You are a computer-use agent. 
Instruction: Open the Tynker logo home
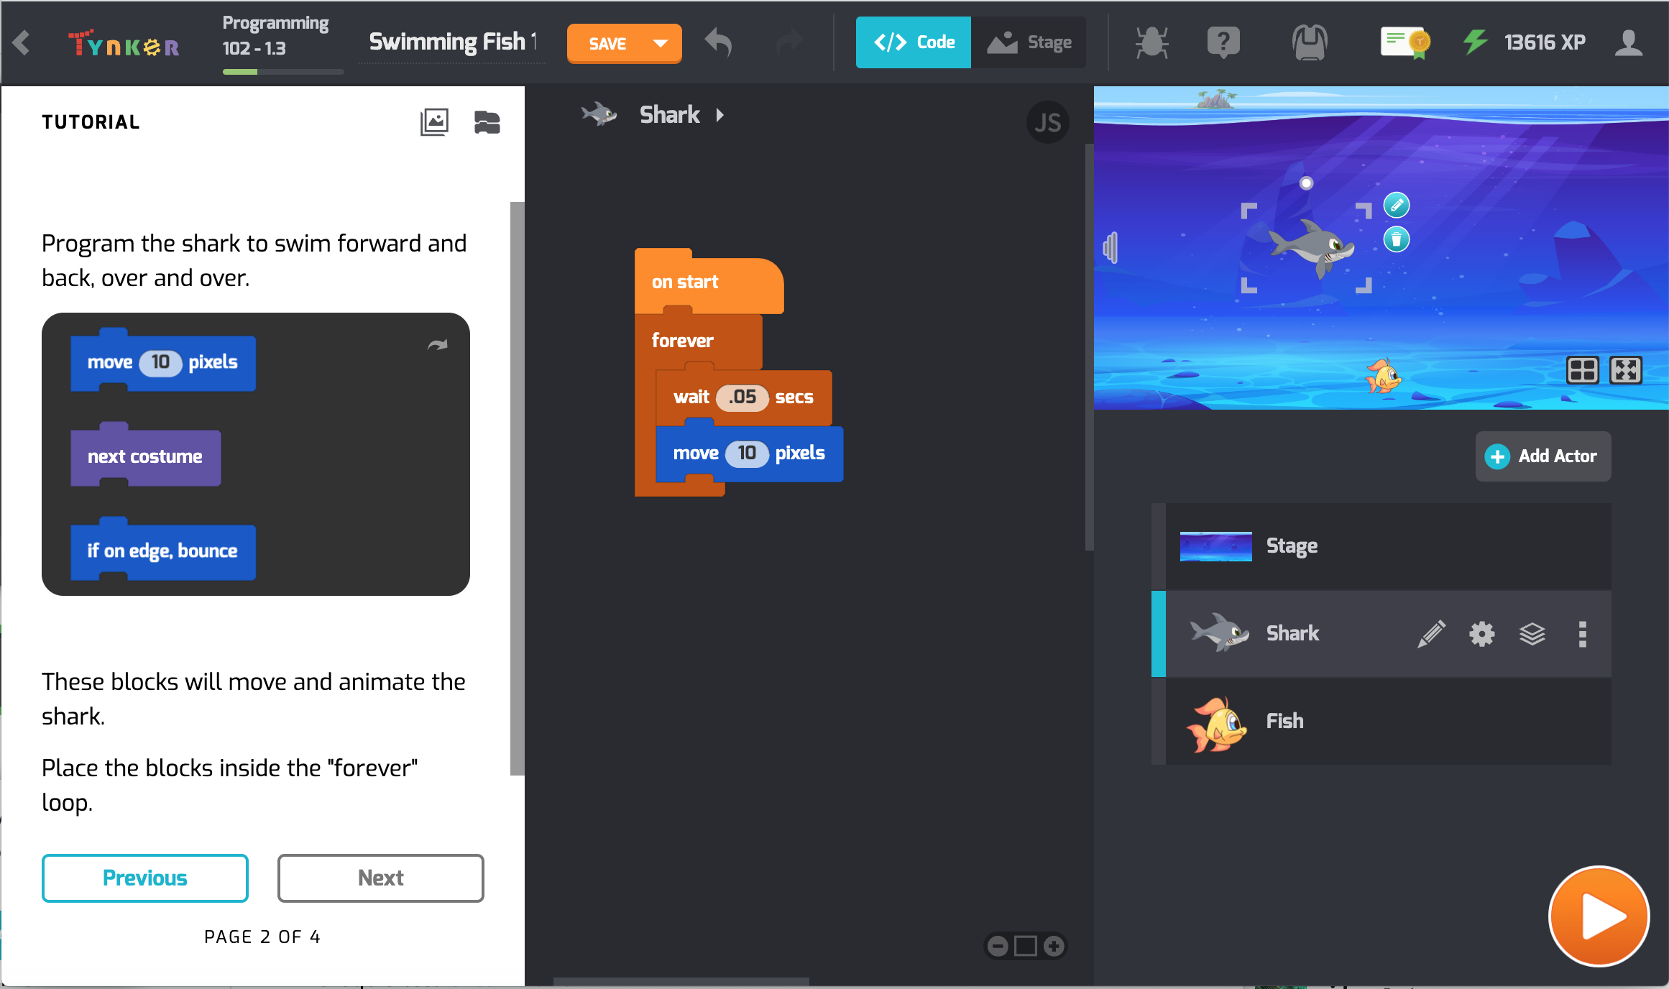click(123, 45)
